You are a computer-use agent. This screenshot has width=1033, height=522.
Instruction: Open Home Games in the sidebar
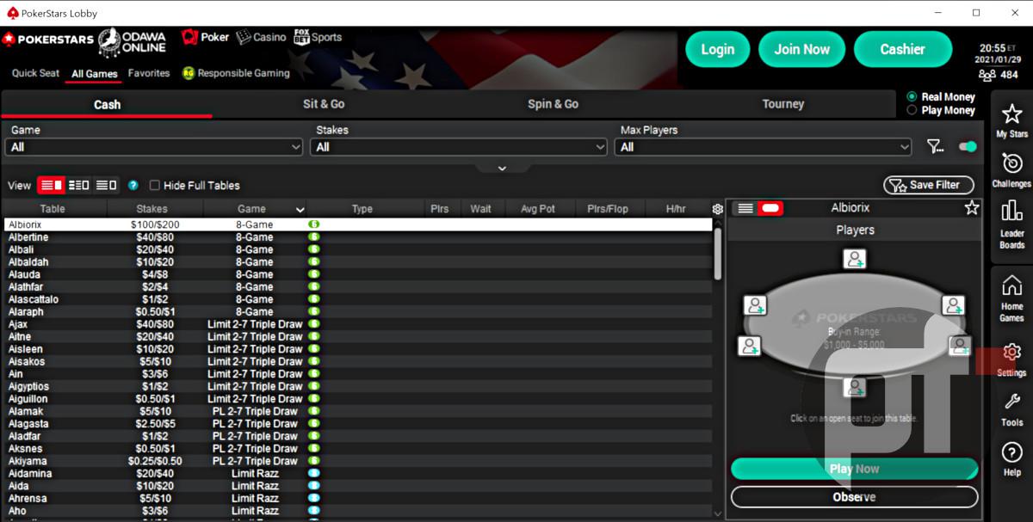pyautogui.click(x=1011, y=298)
